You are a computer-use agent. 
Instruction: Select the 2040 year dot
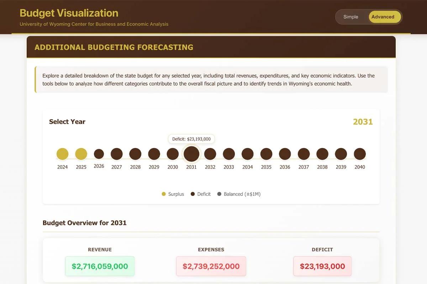(359, 153)
